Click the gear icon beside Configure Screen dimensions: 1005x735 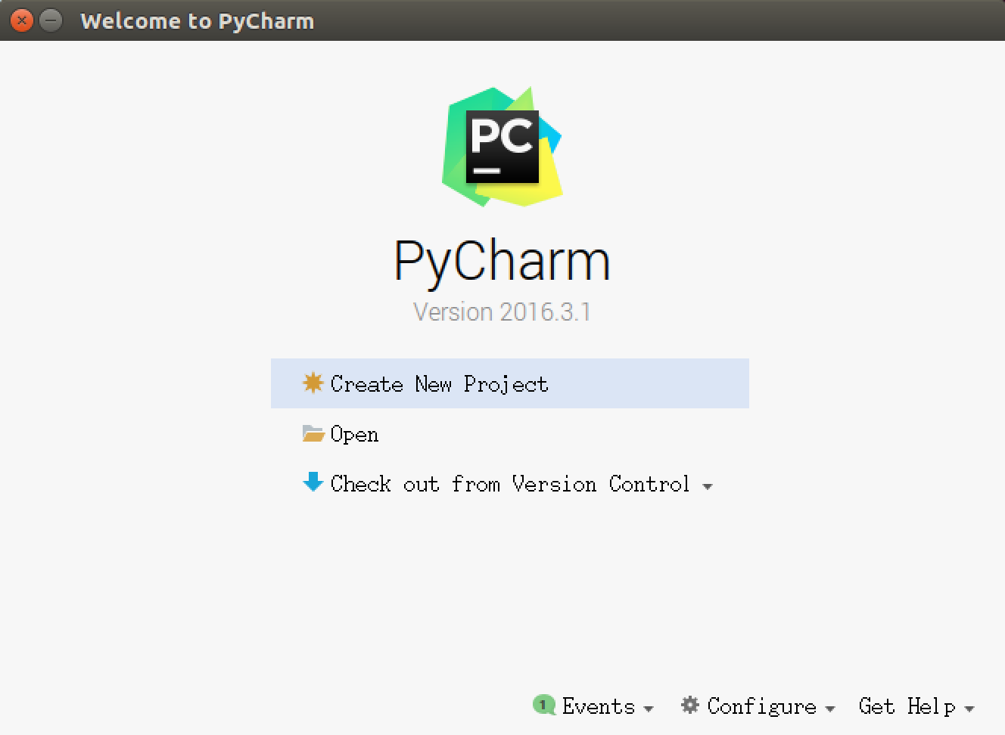(689, 705)
